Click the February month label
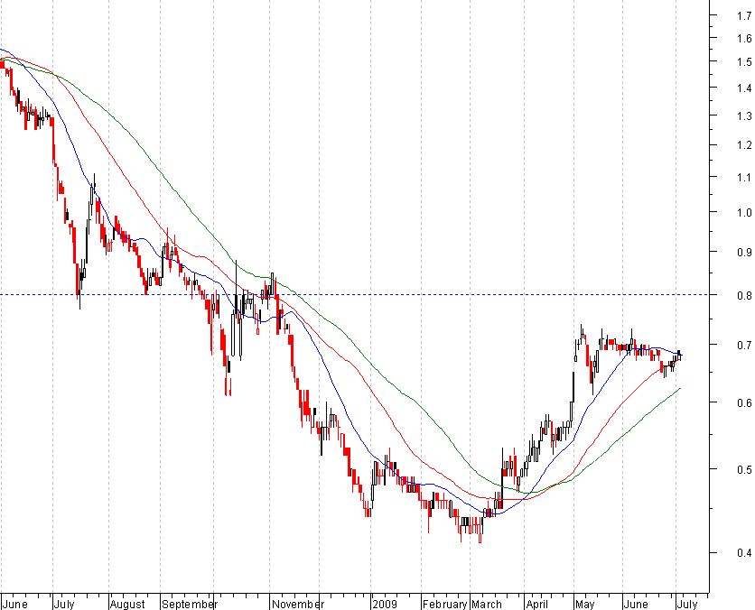 click(x=445, y=604)
